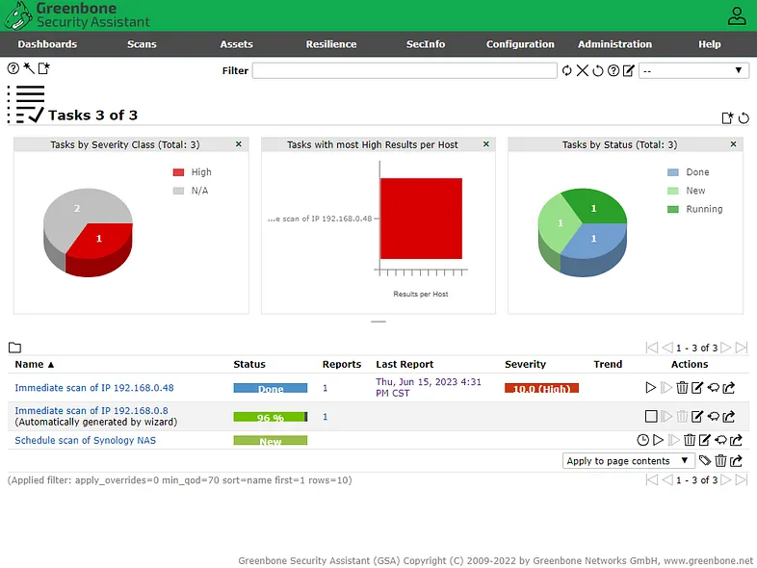Open filter help question mark icon
Viewport: 757px width, 568px height.
coord(613,70)
